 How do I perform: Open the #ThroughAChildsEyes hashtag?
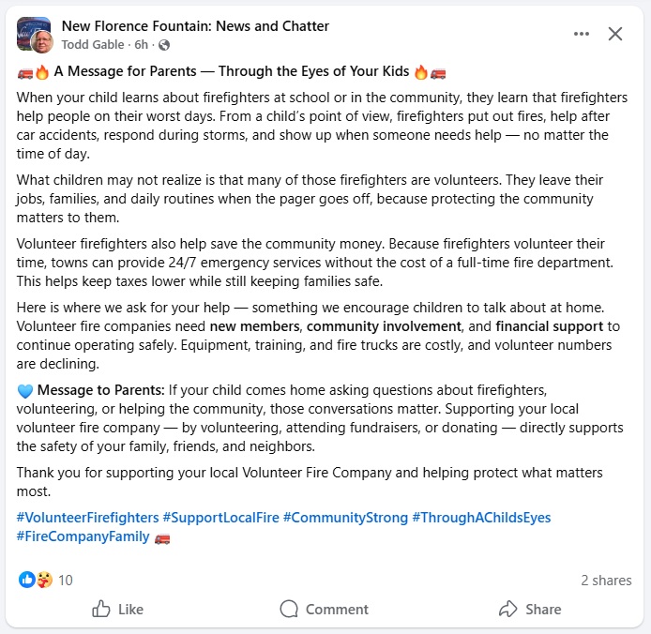click(481, 518)
